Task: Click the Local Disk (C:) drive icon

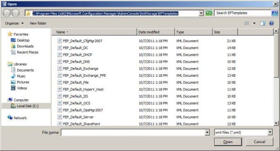Action: [13, 106]
